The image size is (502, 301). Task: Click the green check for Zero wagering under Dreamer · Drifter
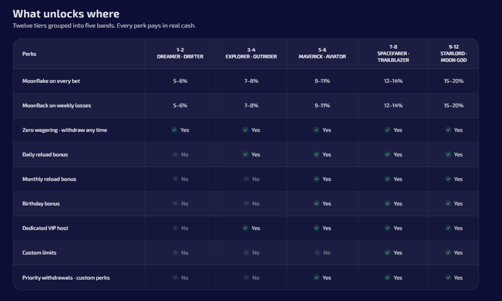pos(174,130)
